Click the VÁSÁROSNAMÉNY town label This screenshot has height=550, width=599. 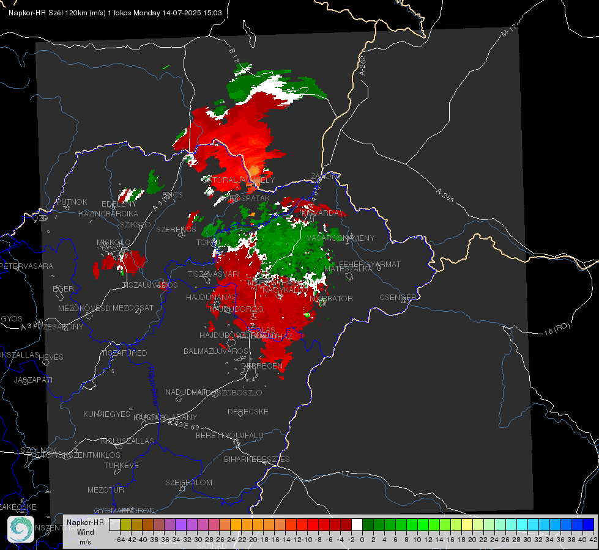341,238
